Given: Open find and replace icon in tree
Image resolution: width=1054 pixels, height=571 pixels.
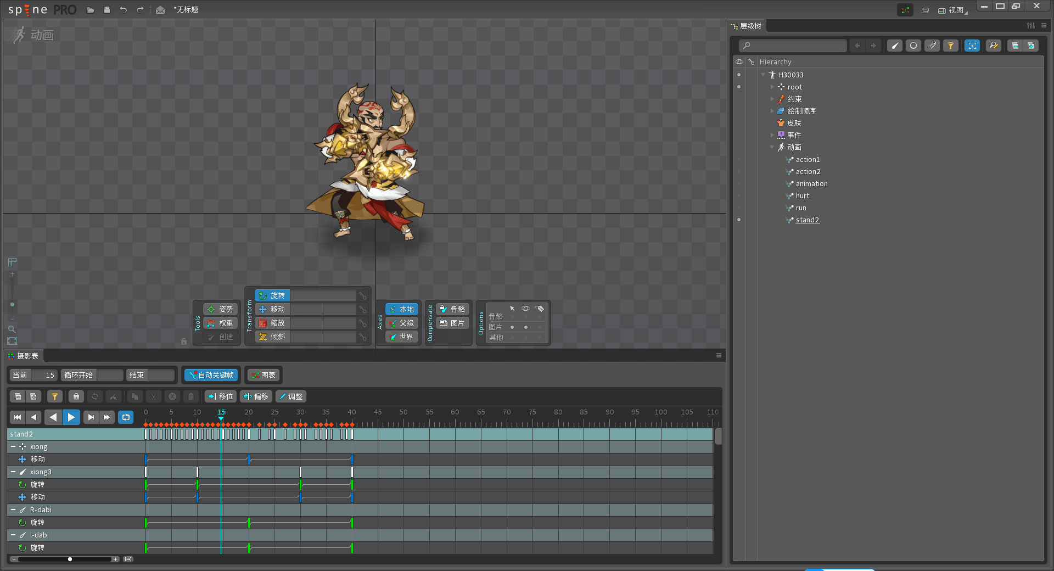Looking at the screenshot, I should click(994, 46).
